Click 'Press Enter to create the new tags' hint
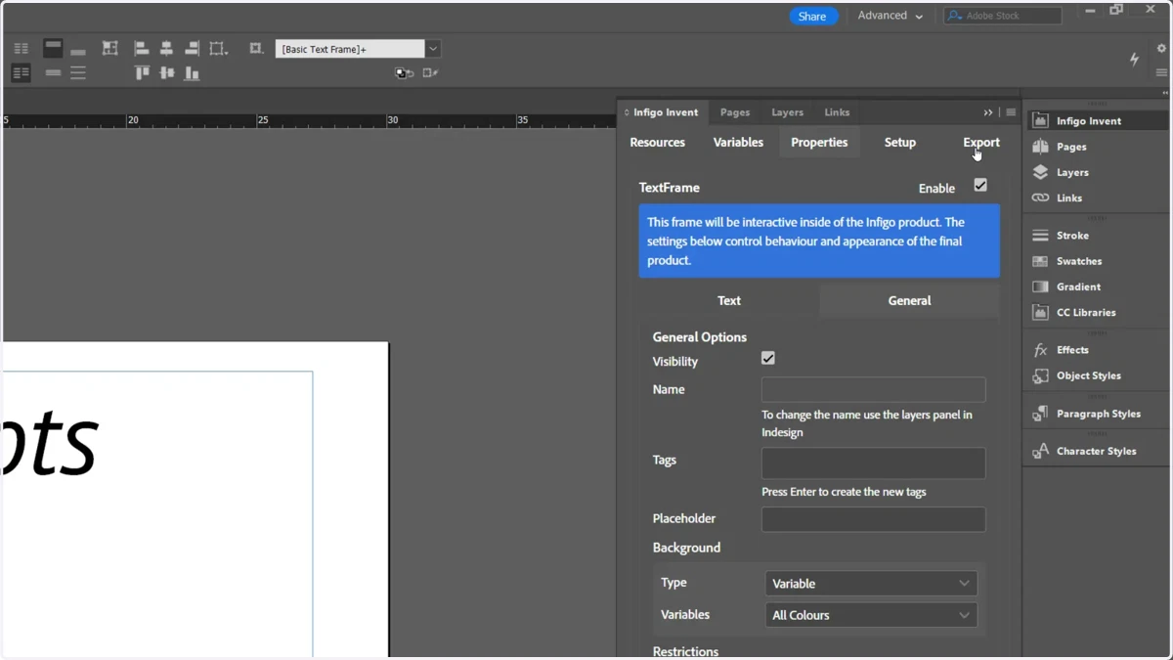This screenshot has height=660, width=1173. point(844,492)
